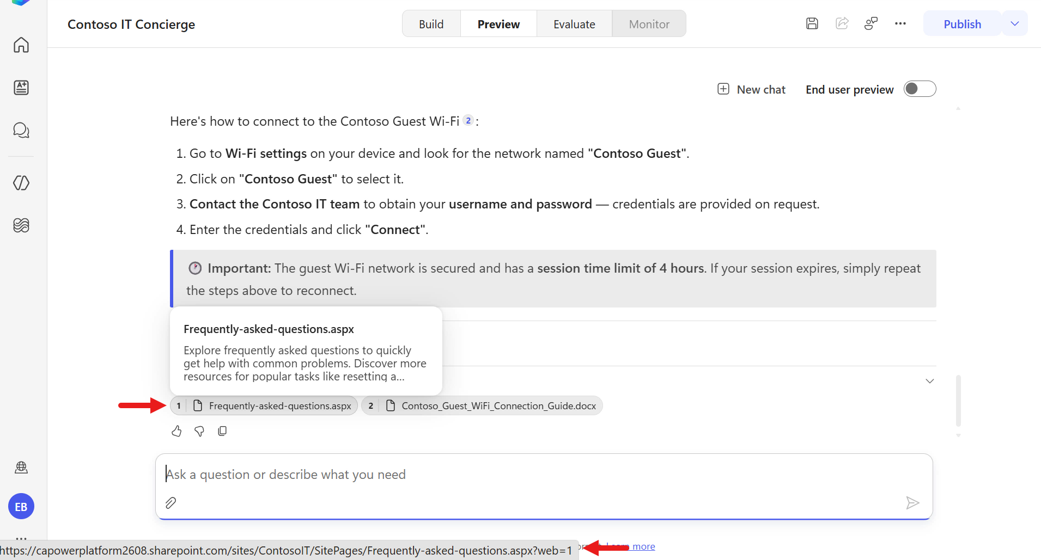Open the chat bubbles icon in the sidebar
Viewport: 1041px width, 560px height.
coord(21,130)
